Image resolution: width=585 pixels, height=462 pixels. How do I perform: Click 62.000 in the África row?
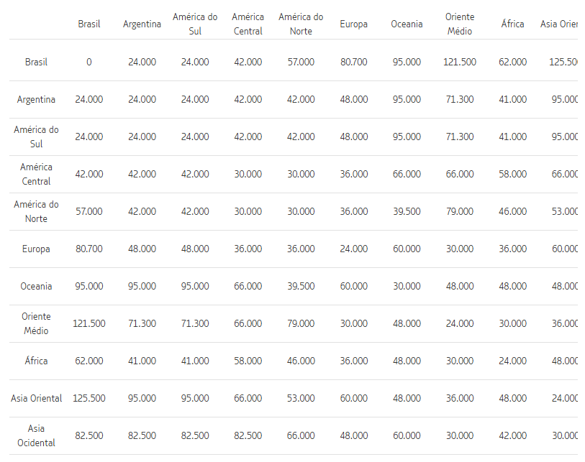[x=89, y=361]
